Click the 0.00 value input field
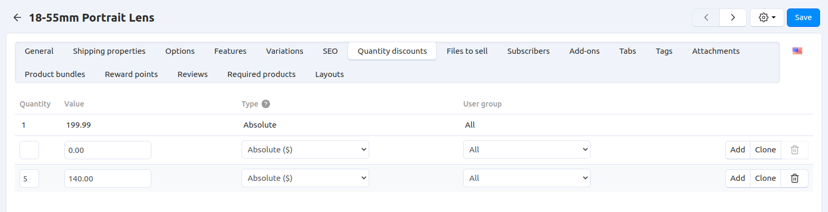The image size is (828, 212). coord(108,150)
